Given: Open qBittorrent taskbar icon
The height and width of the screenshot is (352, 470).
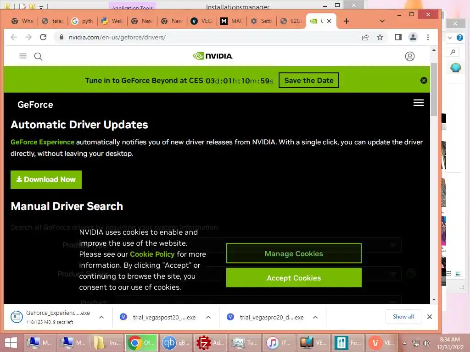Looking at the screenshot, I should pos(176,343).
